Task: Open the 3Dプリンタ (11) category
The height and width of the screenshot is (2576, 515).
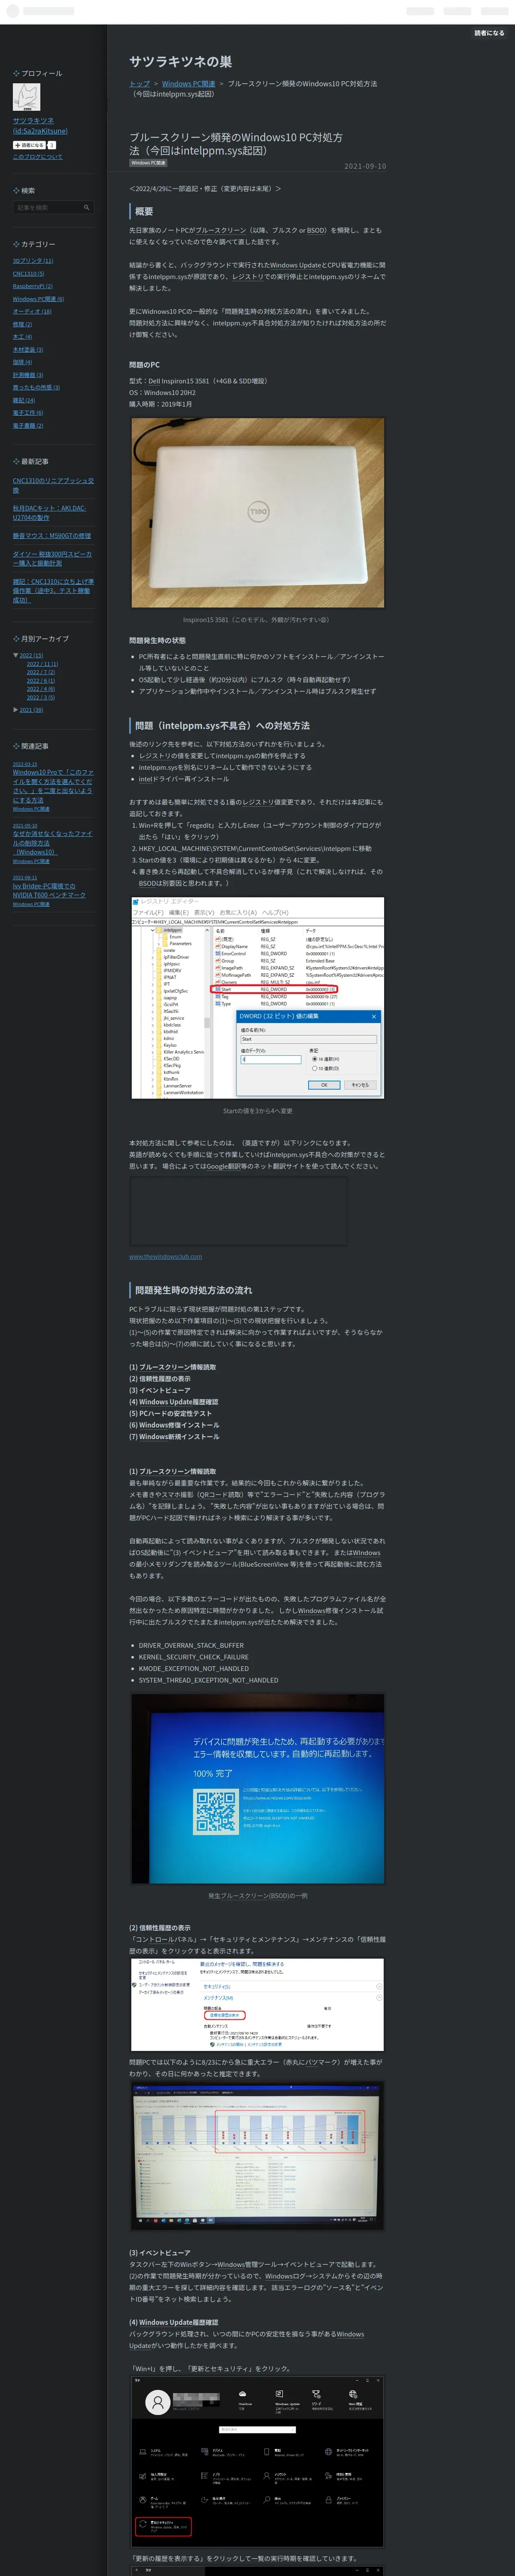Action: click(x=33, y=261)
